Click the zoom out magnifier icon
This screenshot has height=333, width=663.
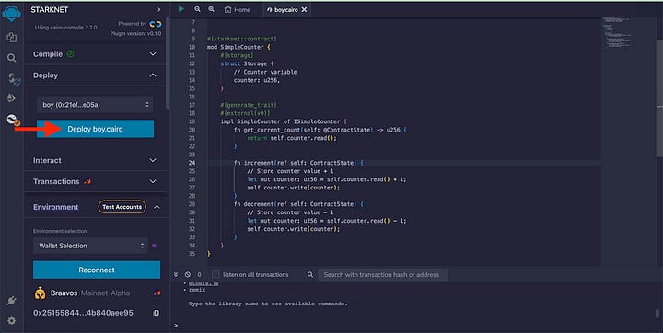[197, 9]
